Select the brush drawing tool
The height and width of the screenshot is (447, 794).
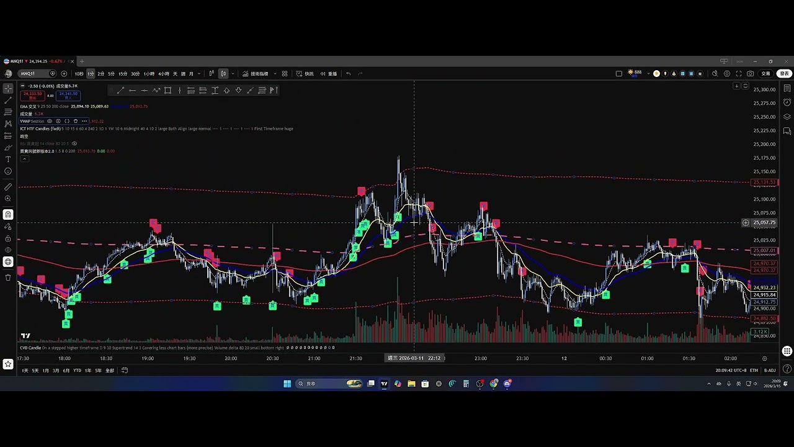point(8,148)
